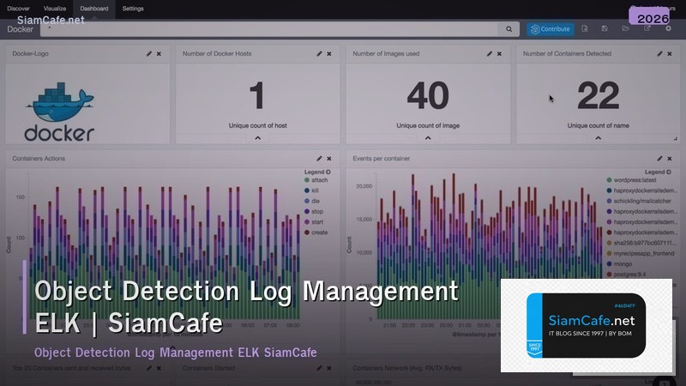This screenshot has width=686, height=386.
Task: Add a visualization with the plus icon
Action: point(668,29)
